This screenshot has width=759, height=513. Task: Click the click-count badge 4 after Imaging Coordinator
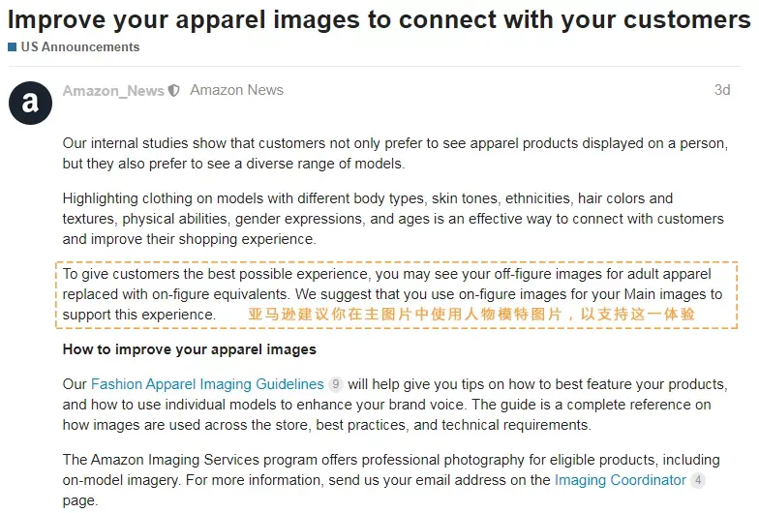pos(697,480)
